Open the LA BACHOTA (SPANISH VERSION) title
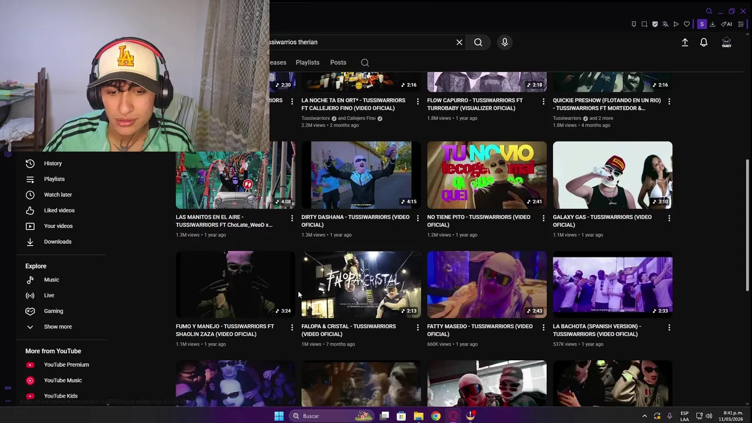 597,330
